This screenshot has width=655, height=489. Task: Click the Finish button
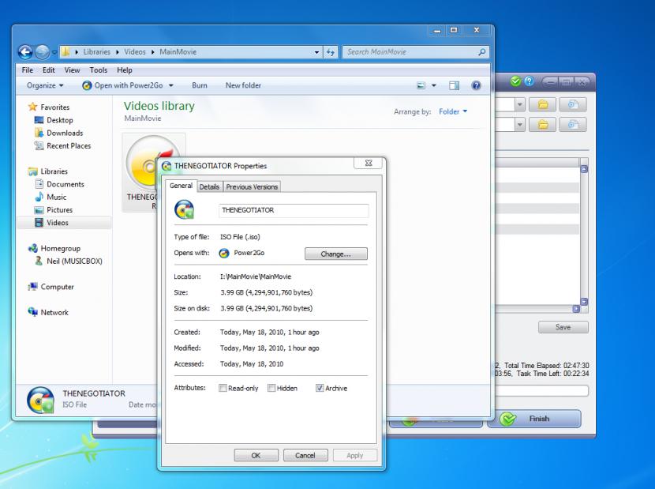click(533, 419)
